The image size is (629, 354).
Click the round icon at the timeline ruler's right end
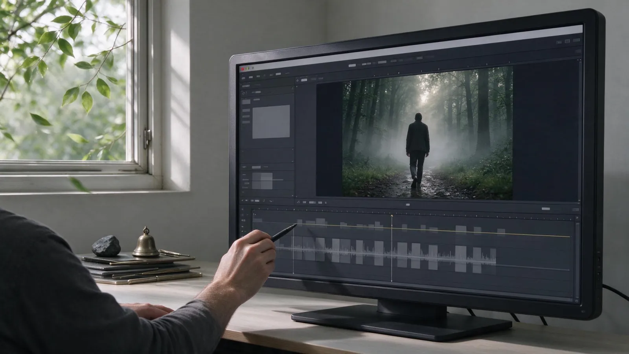point(577,218)
